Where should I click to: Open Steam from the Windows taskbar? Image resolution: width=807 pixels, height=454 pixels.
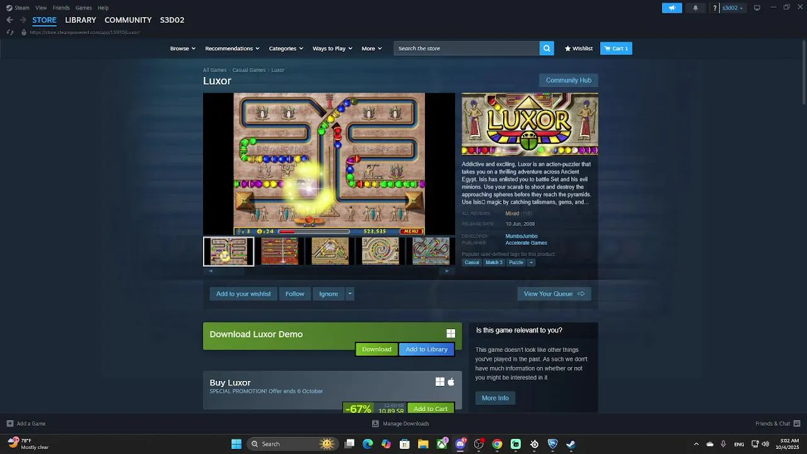[571, 444]
